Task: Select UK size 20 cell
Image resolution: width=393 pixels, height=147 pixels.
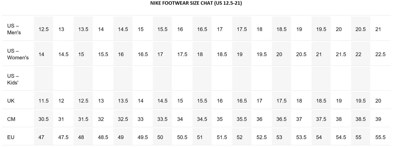Action: (381, 101)
